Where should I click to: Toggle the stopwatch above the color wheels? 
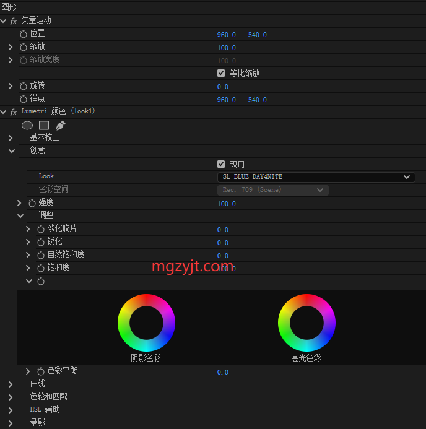pos(41,281)
